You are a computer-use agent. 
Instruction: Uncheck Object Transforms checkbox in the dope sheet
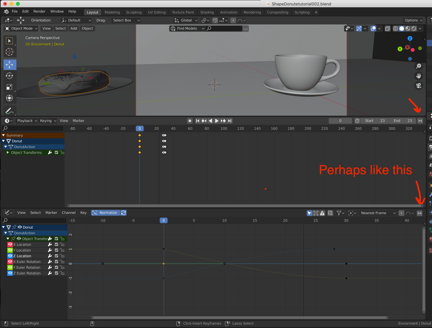(x=56, y=153)
